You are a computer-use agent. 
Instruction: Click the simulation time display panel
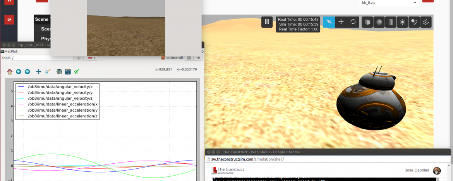tap(298, 24)
